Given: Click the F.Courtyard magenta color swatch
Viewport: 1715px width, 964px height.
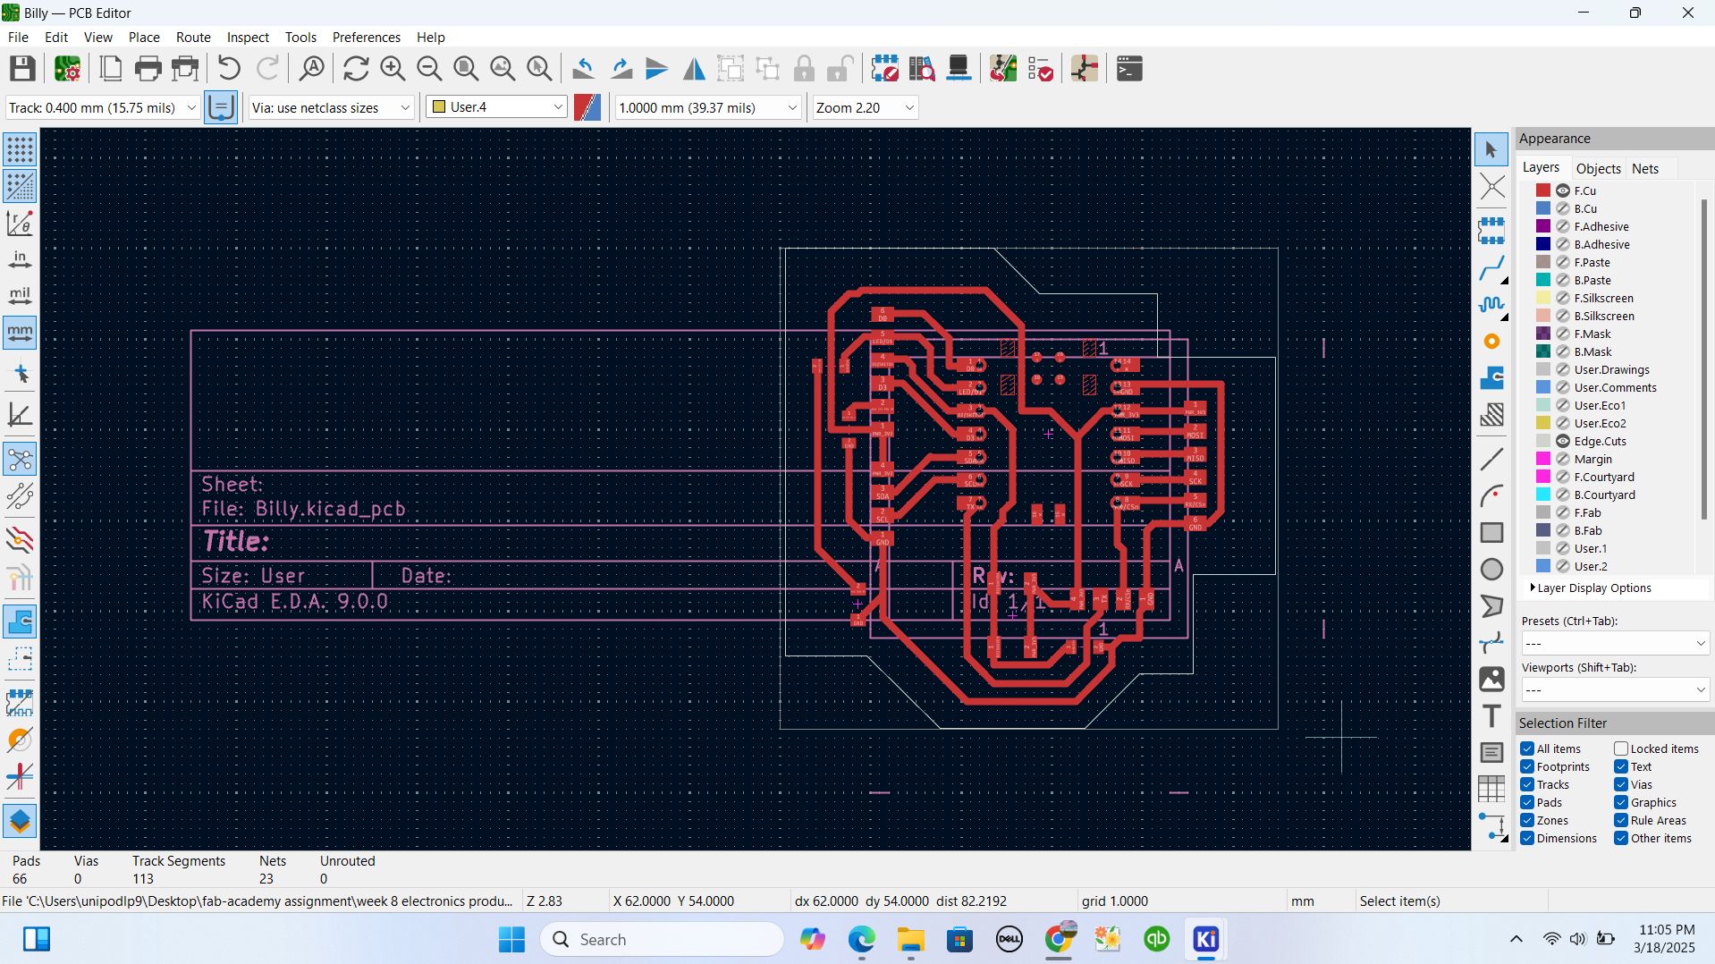Looking at the screenshot, I should pyautogui.click(x=1543, y=477).
